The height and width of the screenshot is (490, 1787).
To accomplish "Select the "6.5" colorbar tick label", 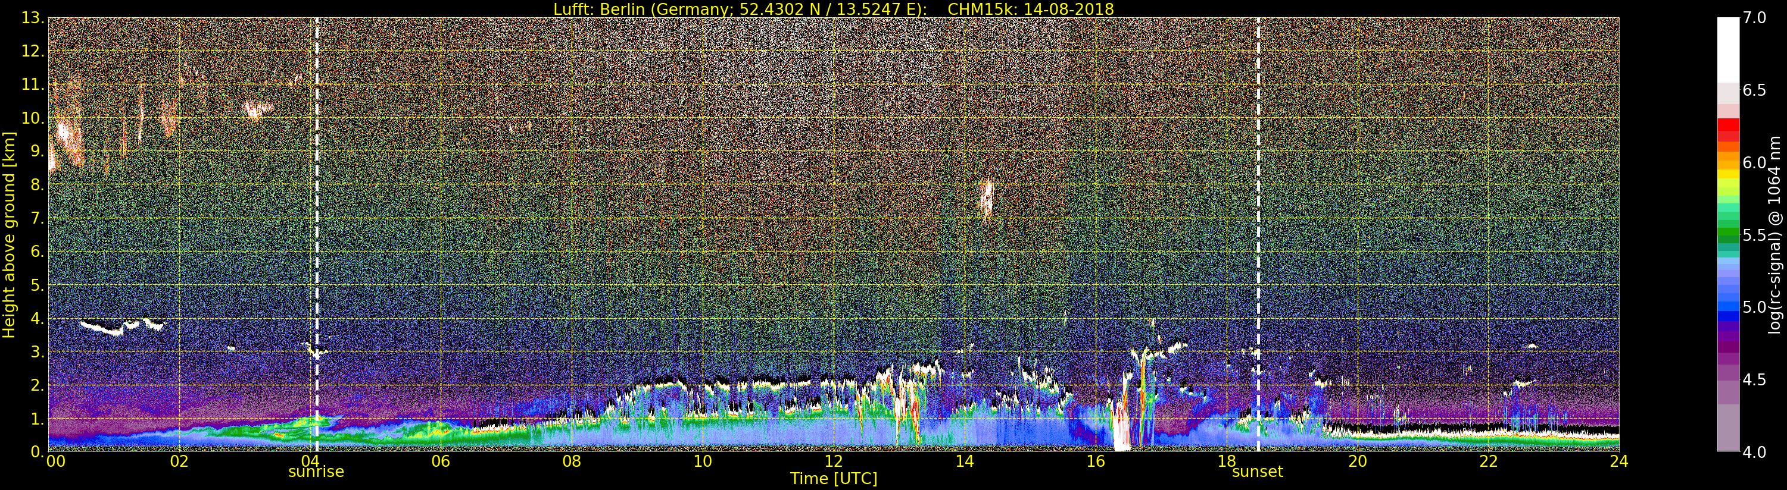I will point(1754,90).
